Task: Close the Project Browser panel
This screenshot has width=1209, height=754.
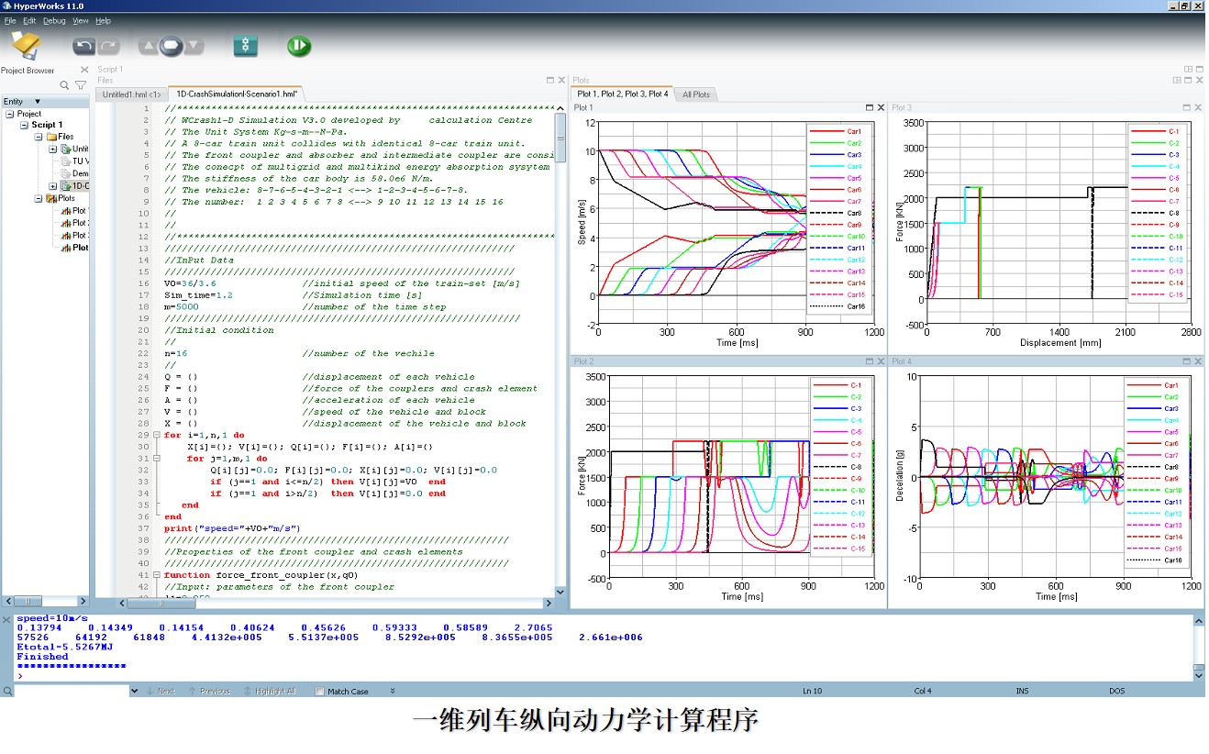Action: (84, 70)
